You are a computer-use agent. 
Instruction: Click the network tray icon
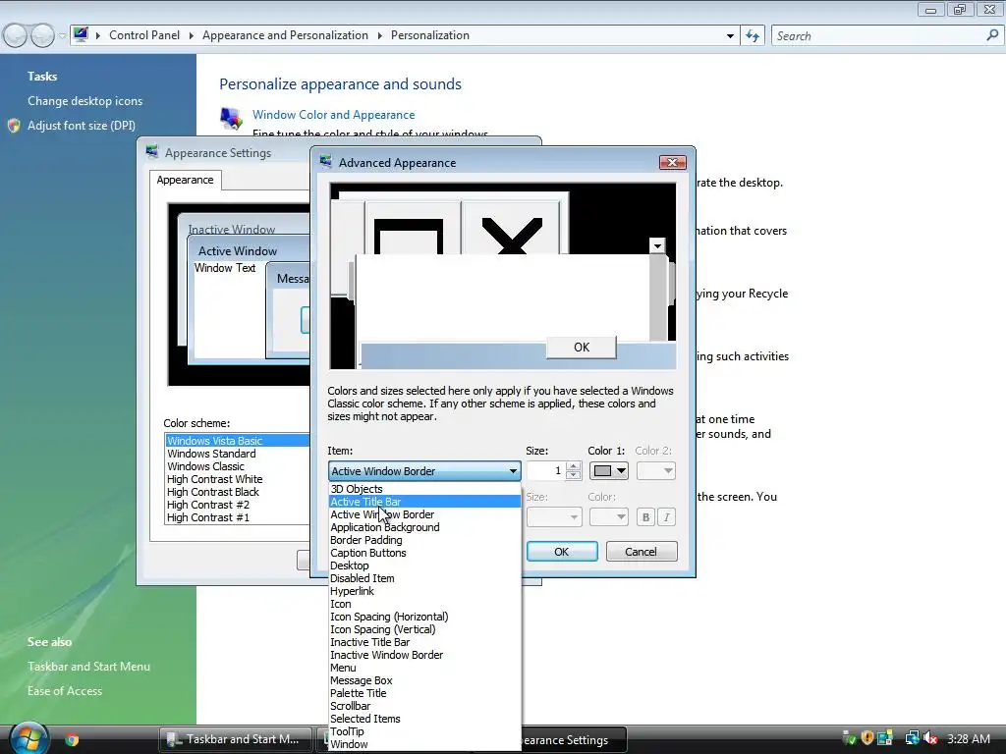(x=912, y=738)
